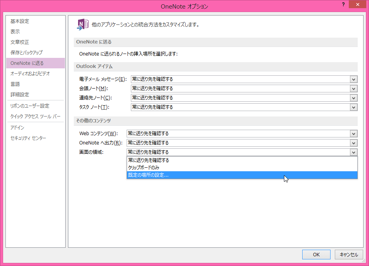Click the 連絡先ノート(C) label
The width and height of the screenshot is (369, 266).
[x=96, y=98]
